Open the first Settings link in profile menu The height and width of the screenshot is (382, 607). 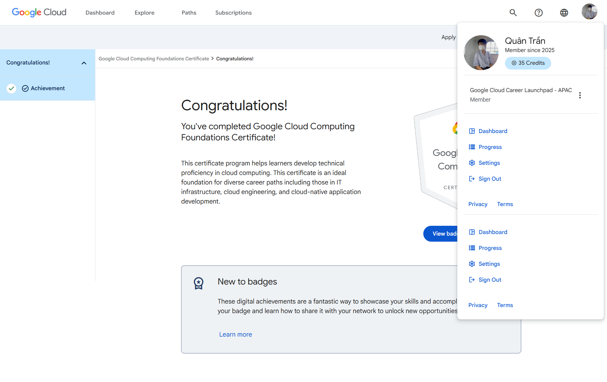click(x=489, y=163)
